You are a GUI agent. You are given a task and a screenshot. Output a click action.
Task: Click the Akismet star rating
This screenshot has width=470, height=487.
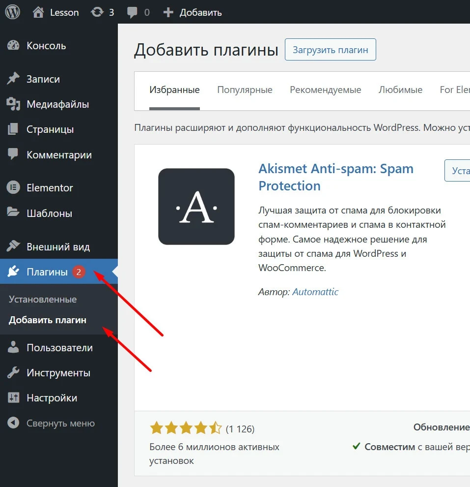186,428
